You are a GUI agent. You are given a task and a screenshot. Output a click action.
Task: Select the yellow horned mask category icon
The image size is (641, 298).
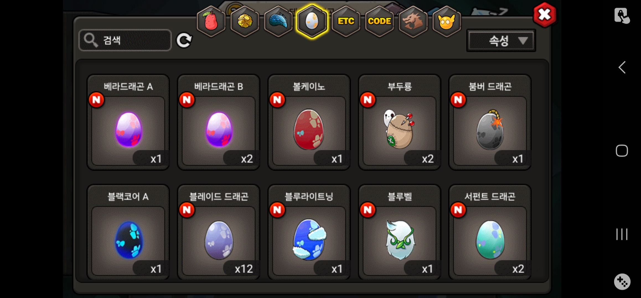pyautogui.click(x=446, y=22)
